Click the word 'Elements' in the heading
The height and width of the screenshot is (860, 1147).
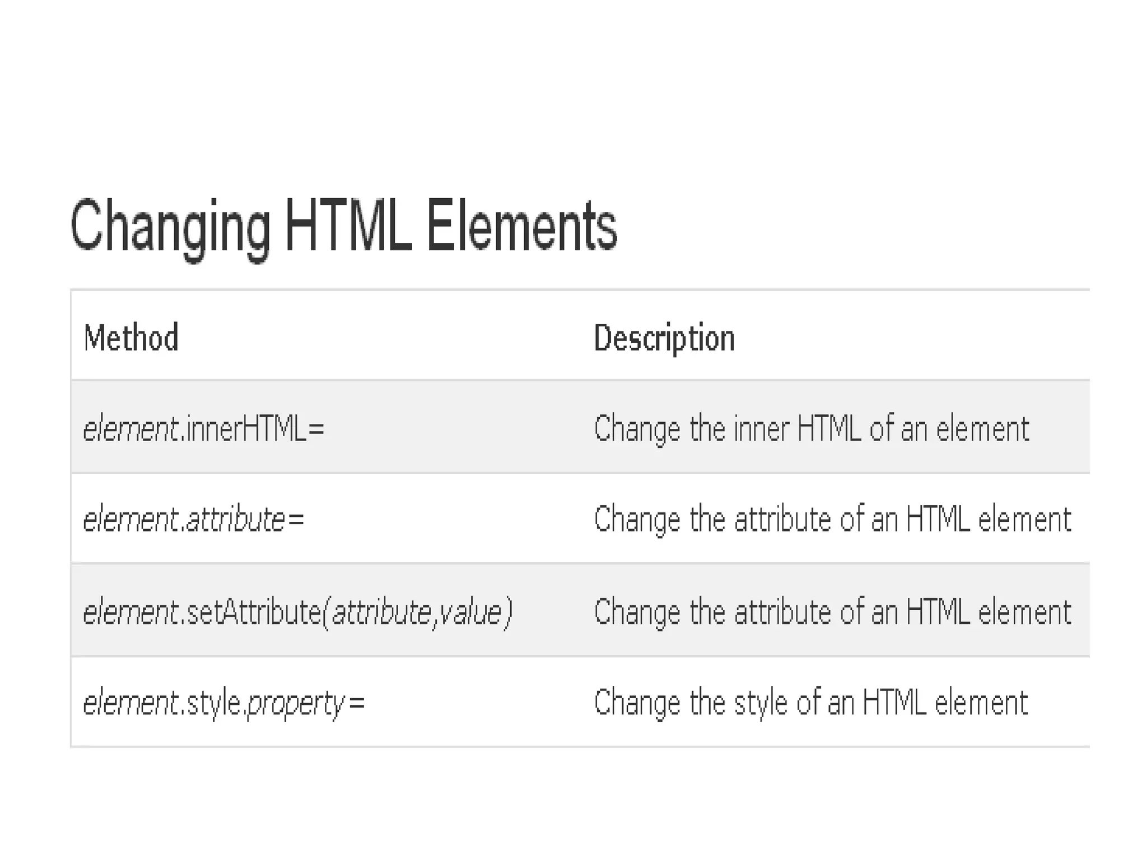pyautogui.click(x=521, y=226)
